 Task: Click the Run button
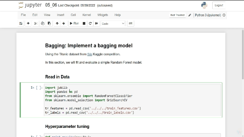coord(74,24)
